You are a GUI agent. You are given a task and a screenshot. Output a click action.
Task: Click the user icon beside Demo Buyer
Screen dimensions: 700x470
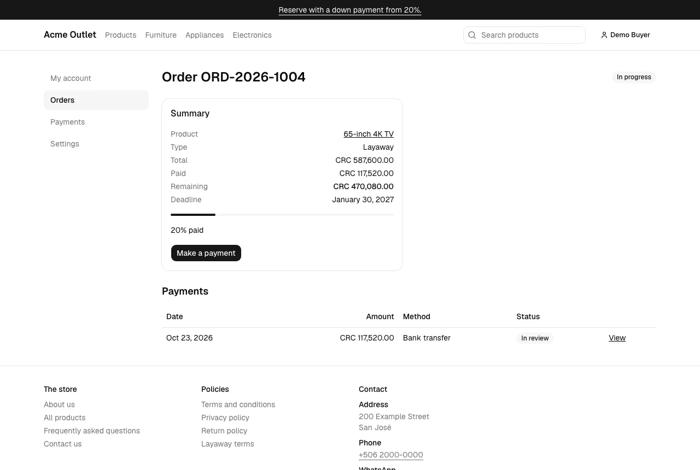pyautogui.click(x=604, y=35)
